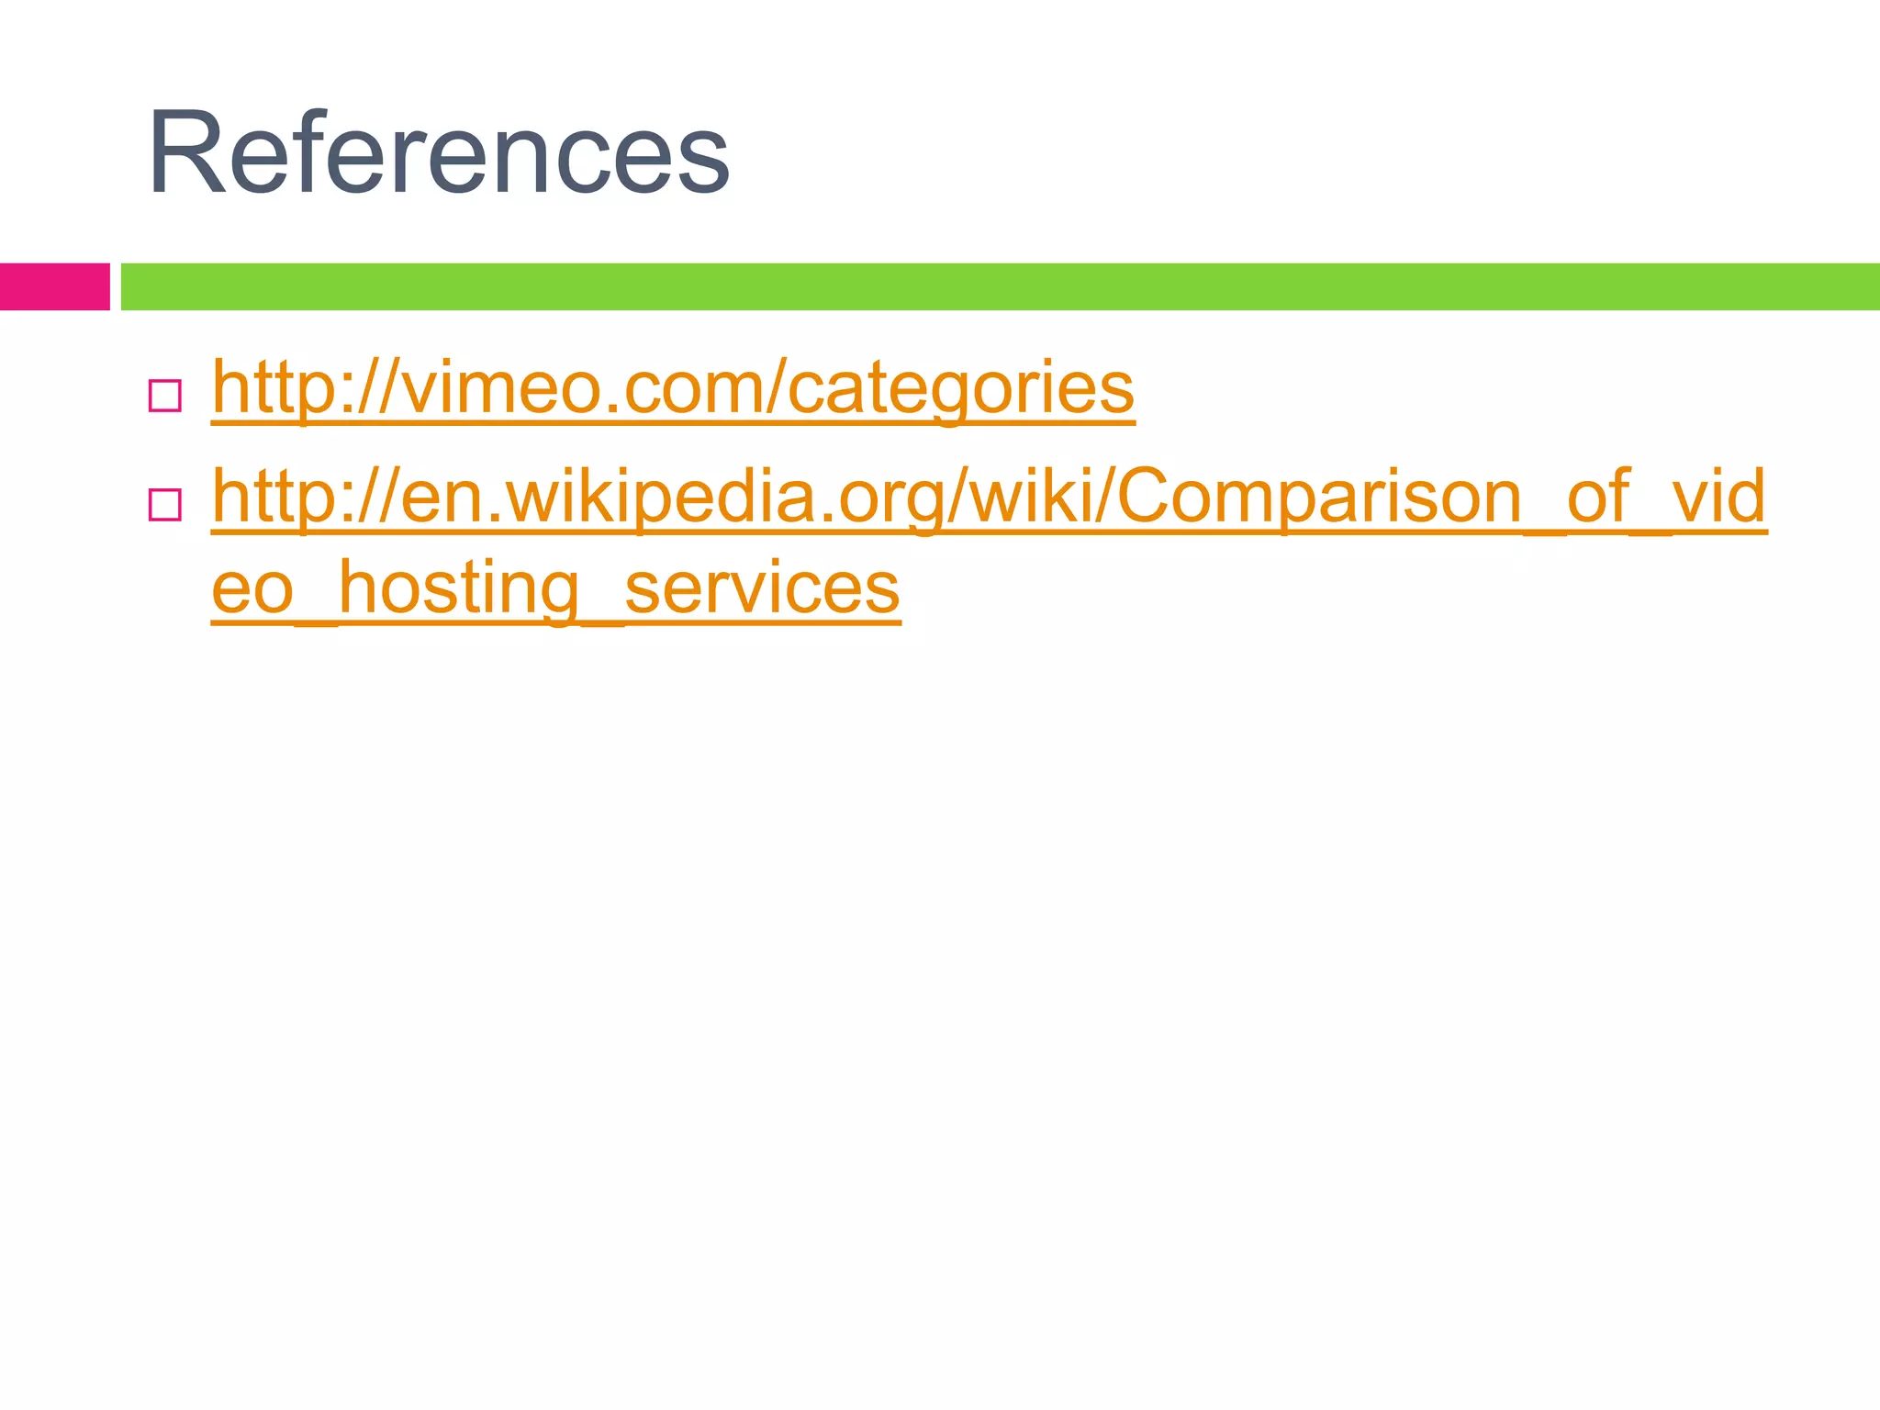1880x1410 pixels.
Task: Click '/wiki/' in the Wikipedia URL
Action: coord(1031,496)
